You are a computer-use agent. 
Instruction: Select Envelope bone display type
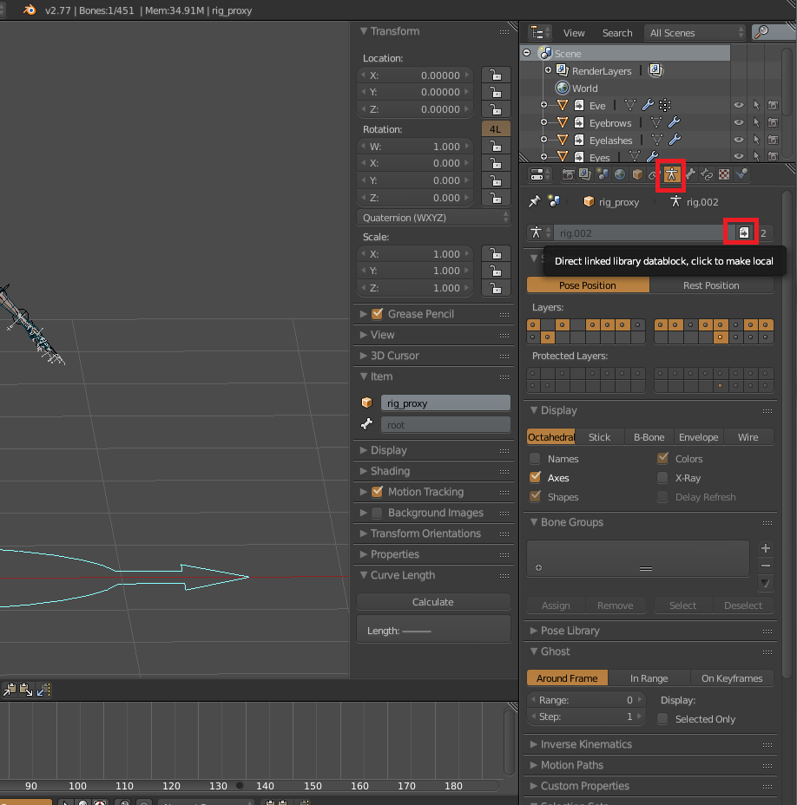tap(698, 437)
